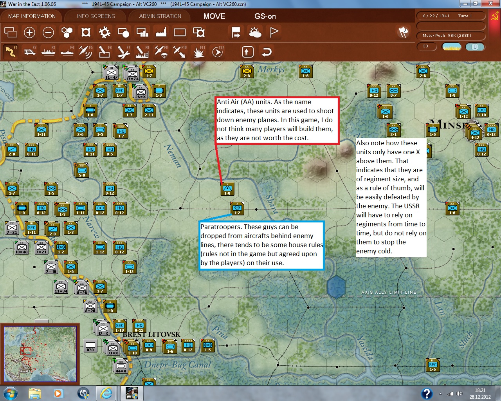Open the MAP INFORMATION tab
Viewport: 501px width, 401px height.
coord(32,16)
